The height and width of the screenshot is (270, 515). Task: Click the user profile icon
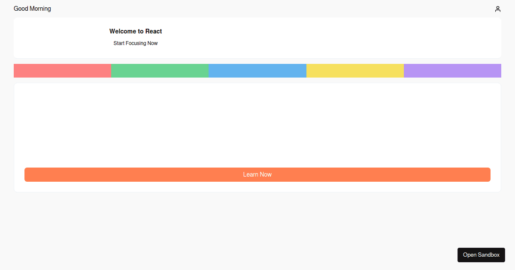tap(497, 9)
